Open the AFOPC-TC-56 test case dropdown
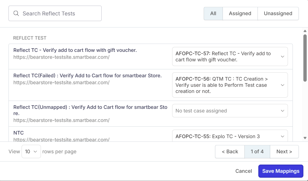This screenshot has height=181, width=308. coord(230,85)
